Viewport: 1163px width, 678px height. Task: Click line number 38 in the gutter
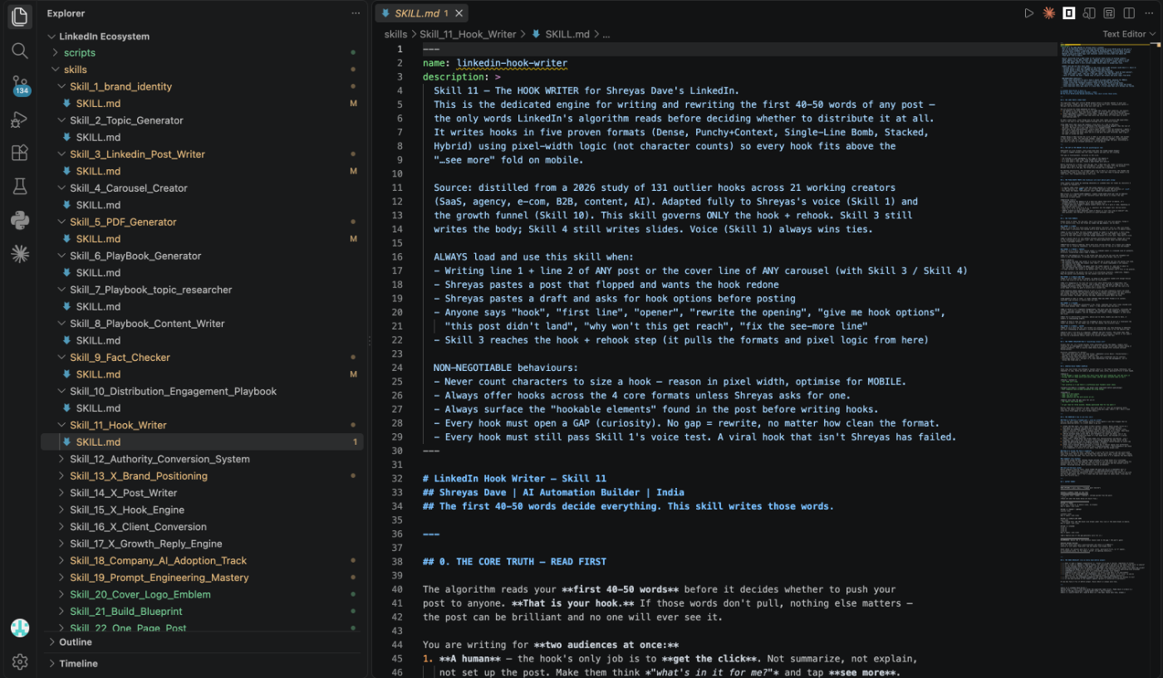point(399,562)
